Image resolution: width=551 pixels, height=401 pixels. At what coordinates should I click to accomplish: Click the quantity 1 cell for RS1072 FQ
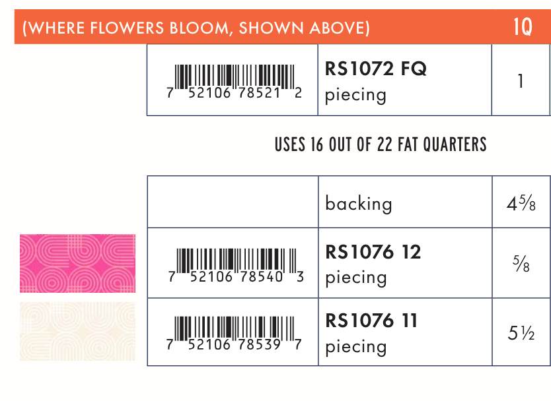(x=521, y=81)
